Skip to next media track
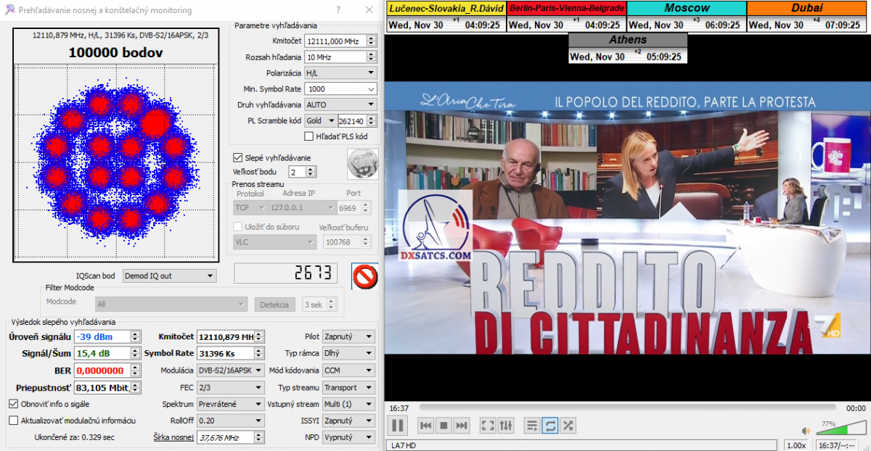 click(x=461, y=426)
